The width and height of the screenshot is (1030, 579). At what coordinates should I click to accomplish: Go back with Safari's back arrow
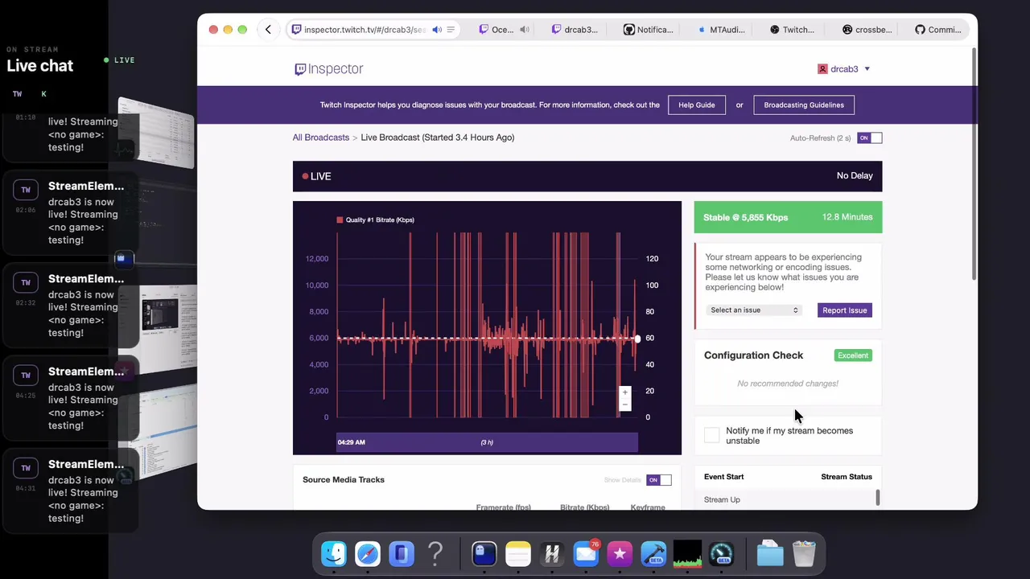(x=268, y=30)
